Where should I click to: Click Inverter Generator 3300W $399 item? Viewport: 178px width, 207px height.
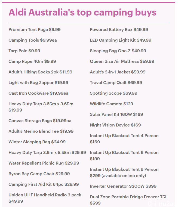pos(123,186)
